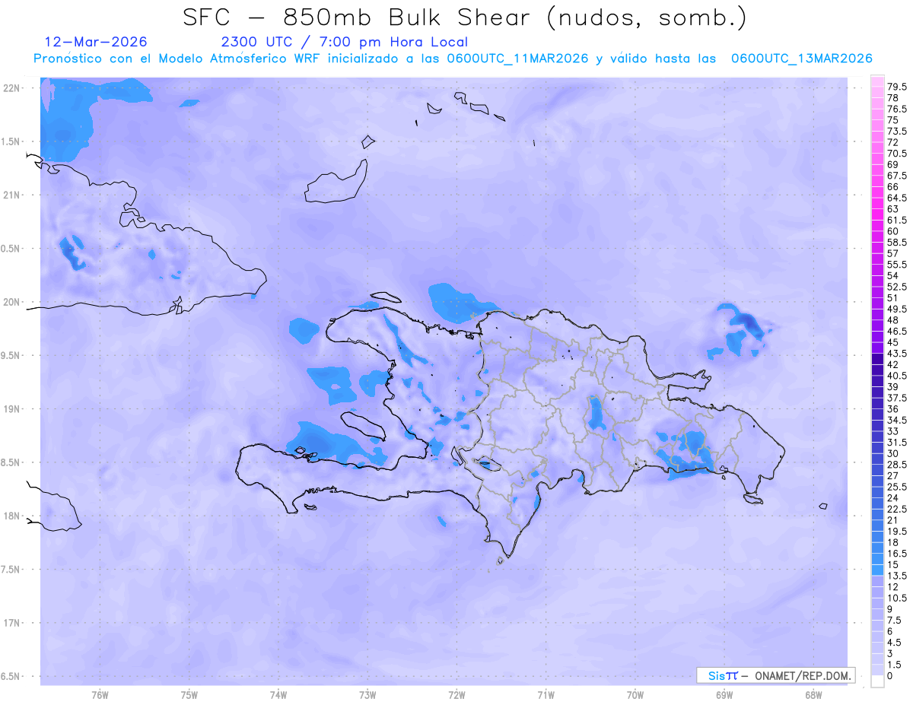This screenshot has height=705, width=913.
Task: Click the '71W' longitude label
Action: pos(546,695)
